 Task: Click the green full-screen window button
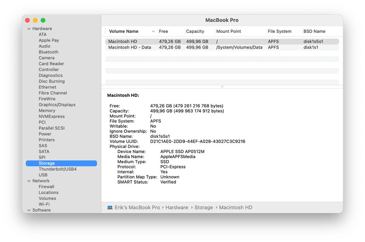pyautogui.click(x=43, y=20)
